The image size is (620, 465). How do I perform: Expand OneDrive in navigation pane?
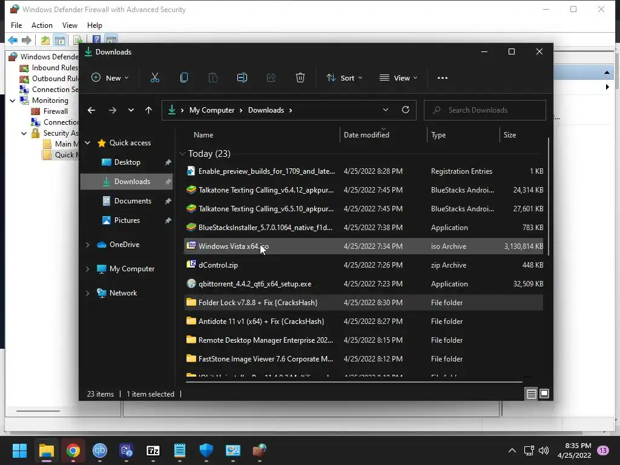point(88,245)
